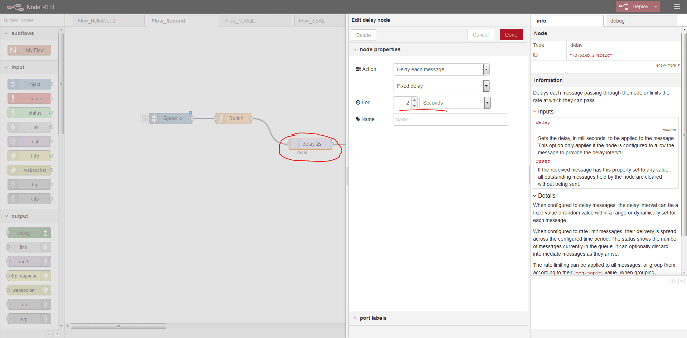Collapse the node properties section
Screen dimensions: 687x338
pyautogui.click(x=380, y=49)
